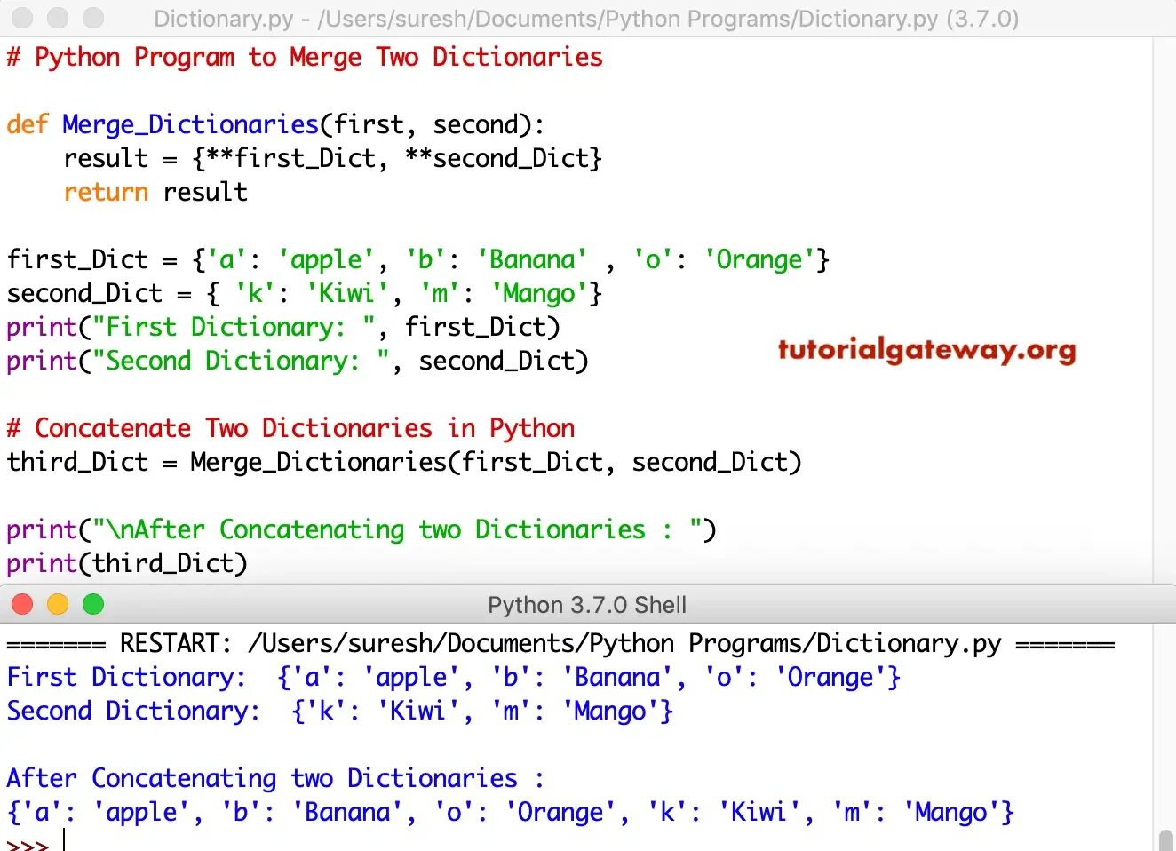Click the 'result = {**first_Dict, **second_Dict}' line
This screenshot has width=1176, height=851.
click(x=333, y=159)
